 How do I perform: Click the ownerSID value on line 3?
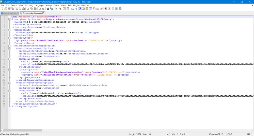(x=56, y=22)
